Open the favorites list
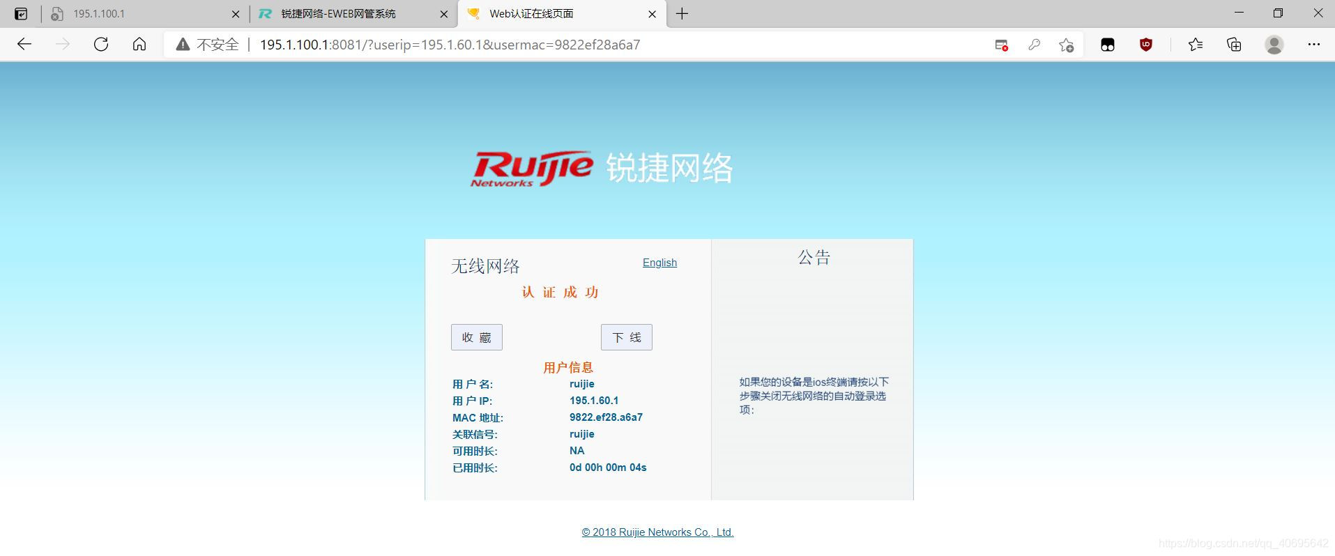This screenshot has height=556, width=1335. point(1196,45)
